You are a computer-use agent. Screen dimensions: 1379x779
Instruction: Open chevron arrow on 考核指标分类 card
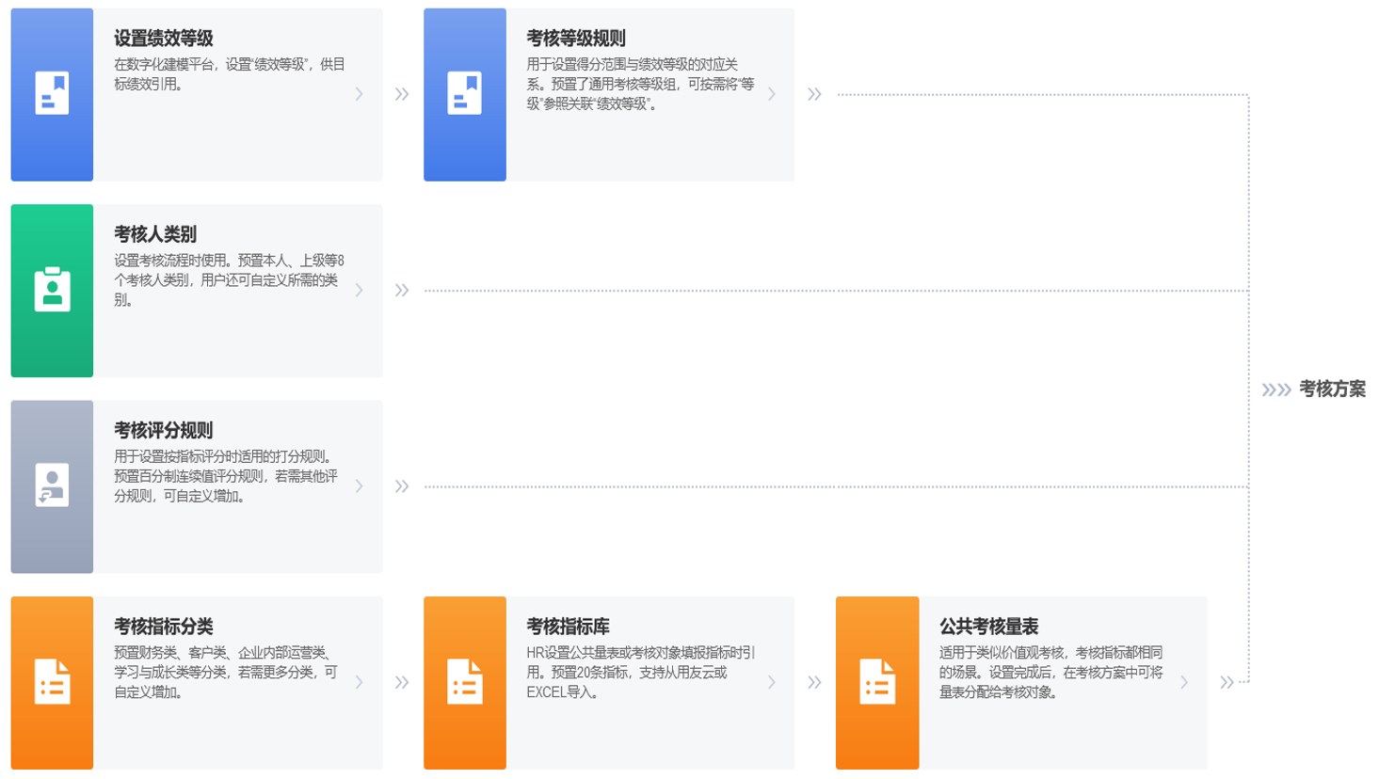[x=359, y=682]
